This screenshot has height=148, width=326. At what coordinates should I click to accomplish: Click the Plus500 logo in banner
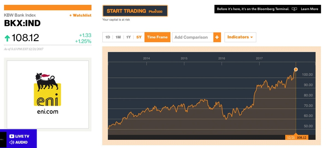155,11
